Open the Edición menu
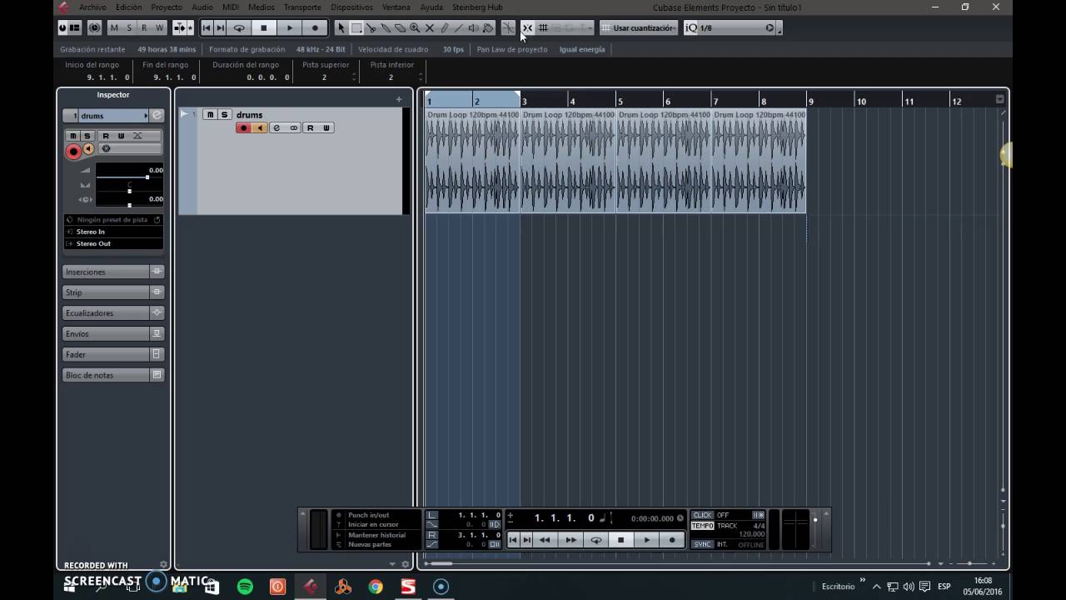1066x600 pixels. pyautogui.click(x=128, y=7)
